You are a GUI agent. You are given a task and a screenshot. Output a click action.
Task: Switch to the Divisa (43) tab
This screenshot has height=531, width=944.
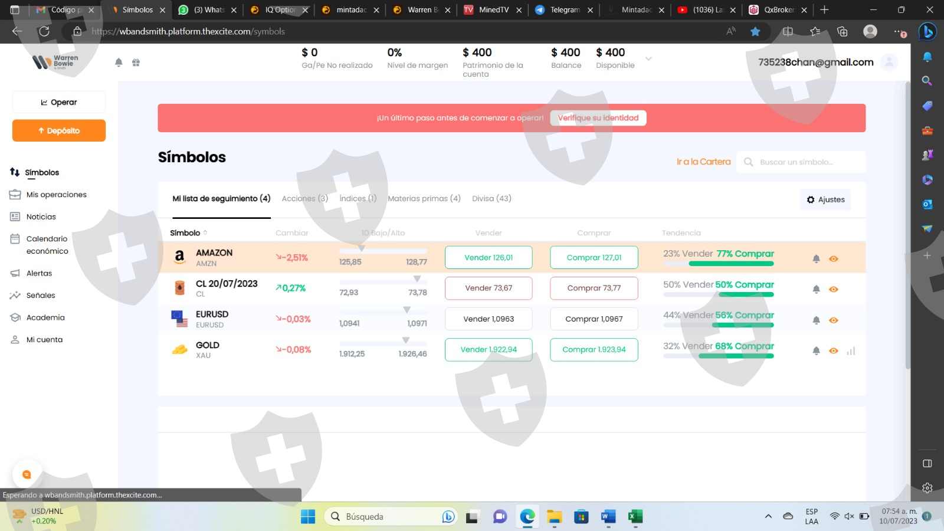coord(491,199)
